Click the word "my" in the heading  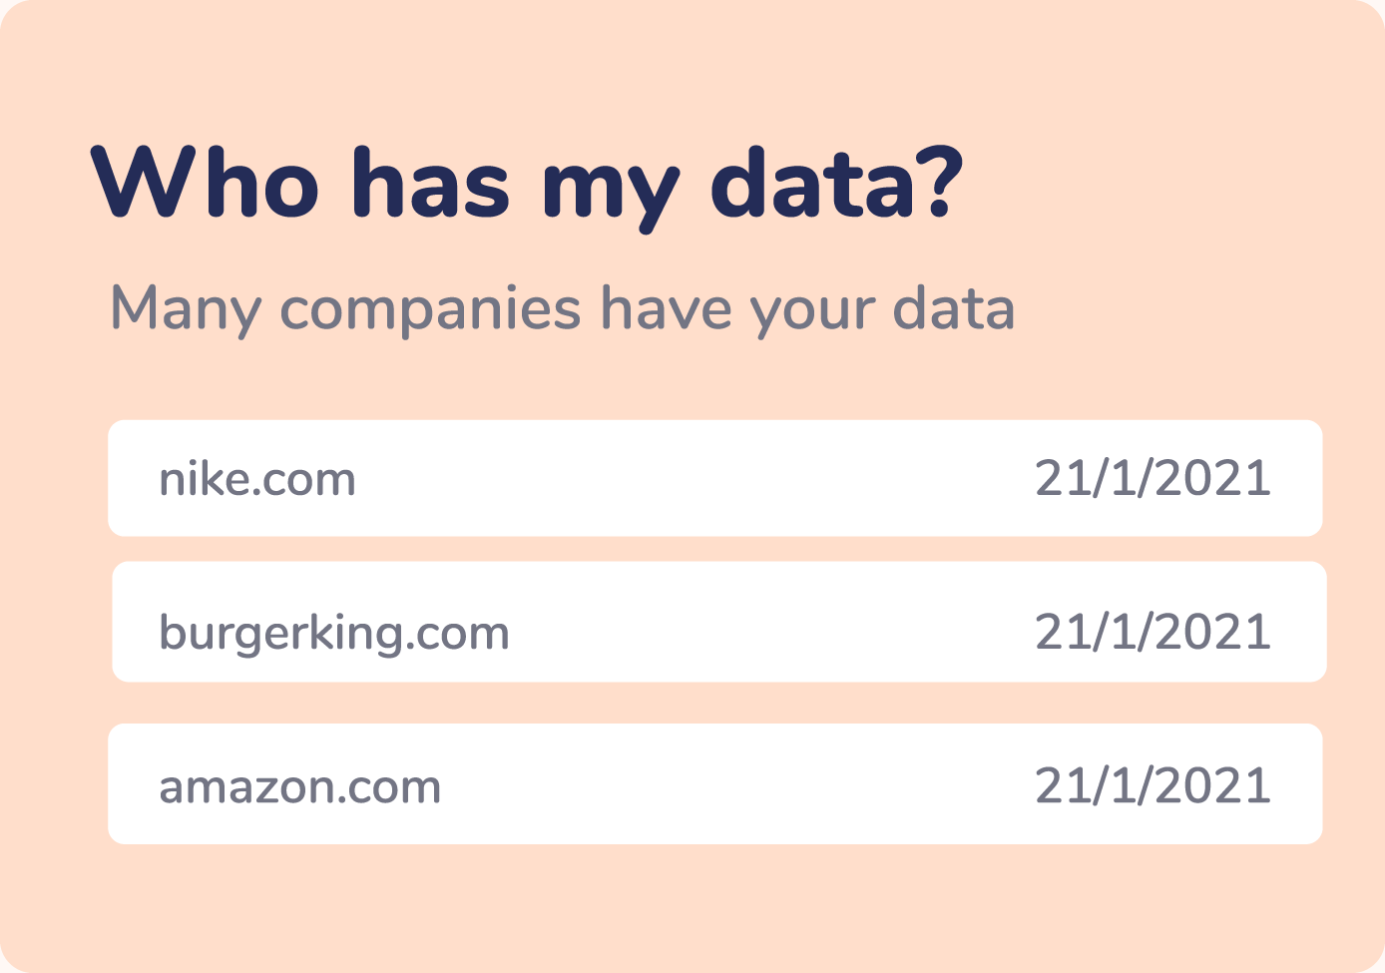coord(611,190)
